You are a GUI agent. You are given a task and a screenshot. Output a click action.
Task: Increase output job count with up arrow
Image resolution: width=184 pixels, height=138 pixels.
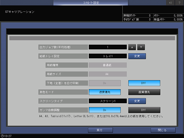132,47
